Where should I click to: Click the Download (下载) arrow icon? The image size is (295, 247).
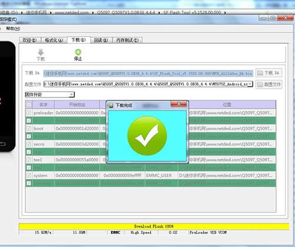click(x=41, y=53)
